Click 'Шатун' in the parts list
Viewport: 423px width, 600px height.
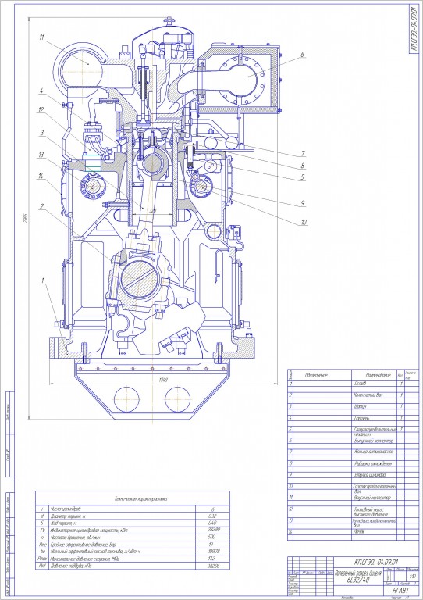361,406
